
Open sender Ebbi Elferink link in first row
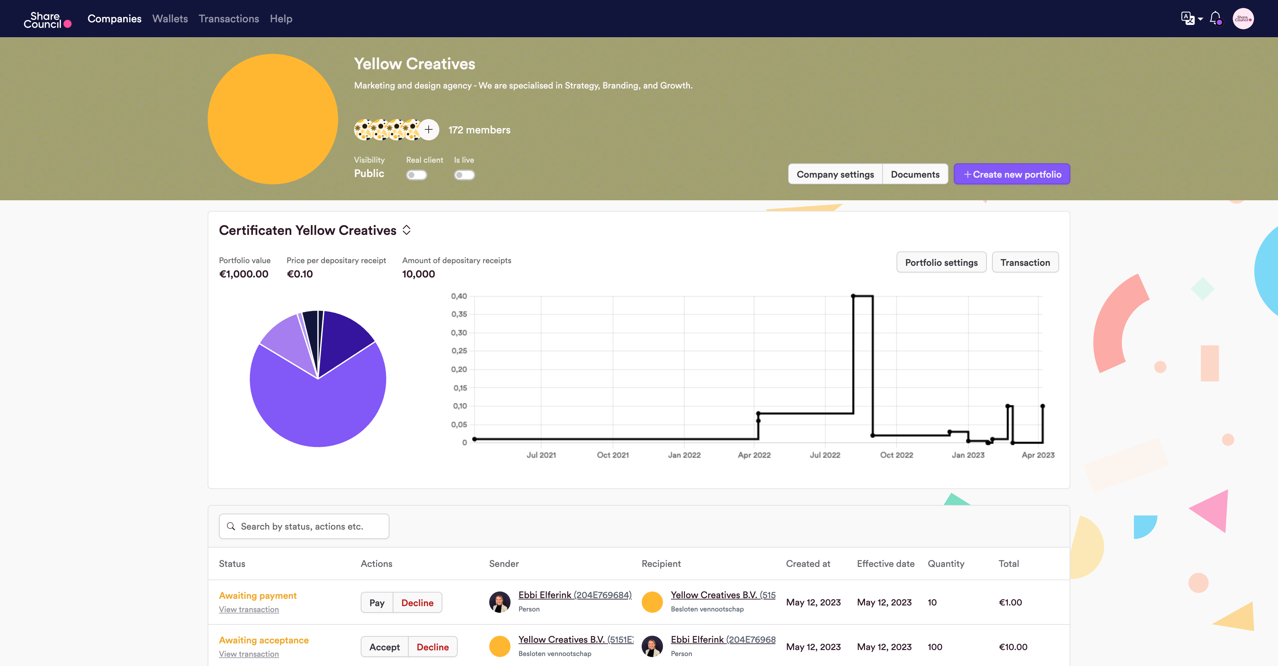pos(575,595)
